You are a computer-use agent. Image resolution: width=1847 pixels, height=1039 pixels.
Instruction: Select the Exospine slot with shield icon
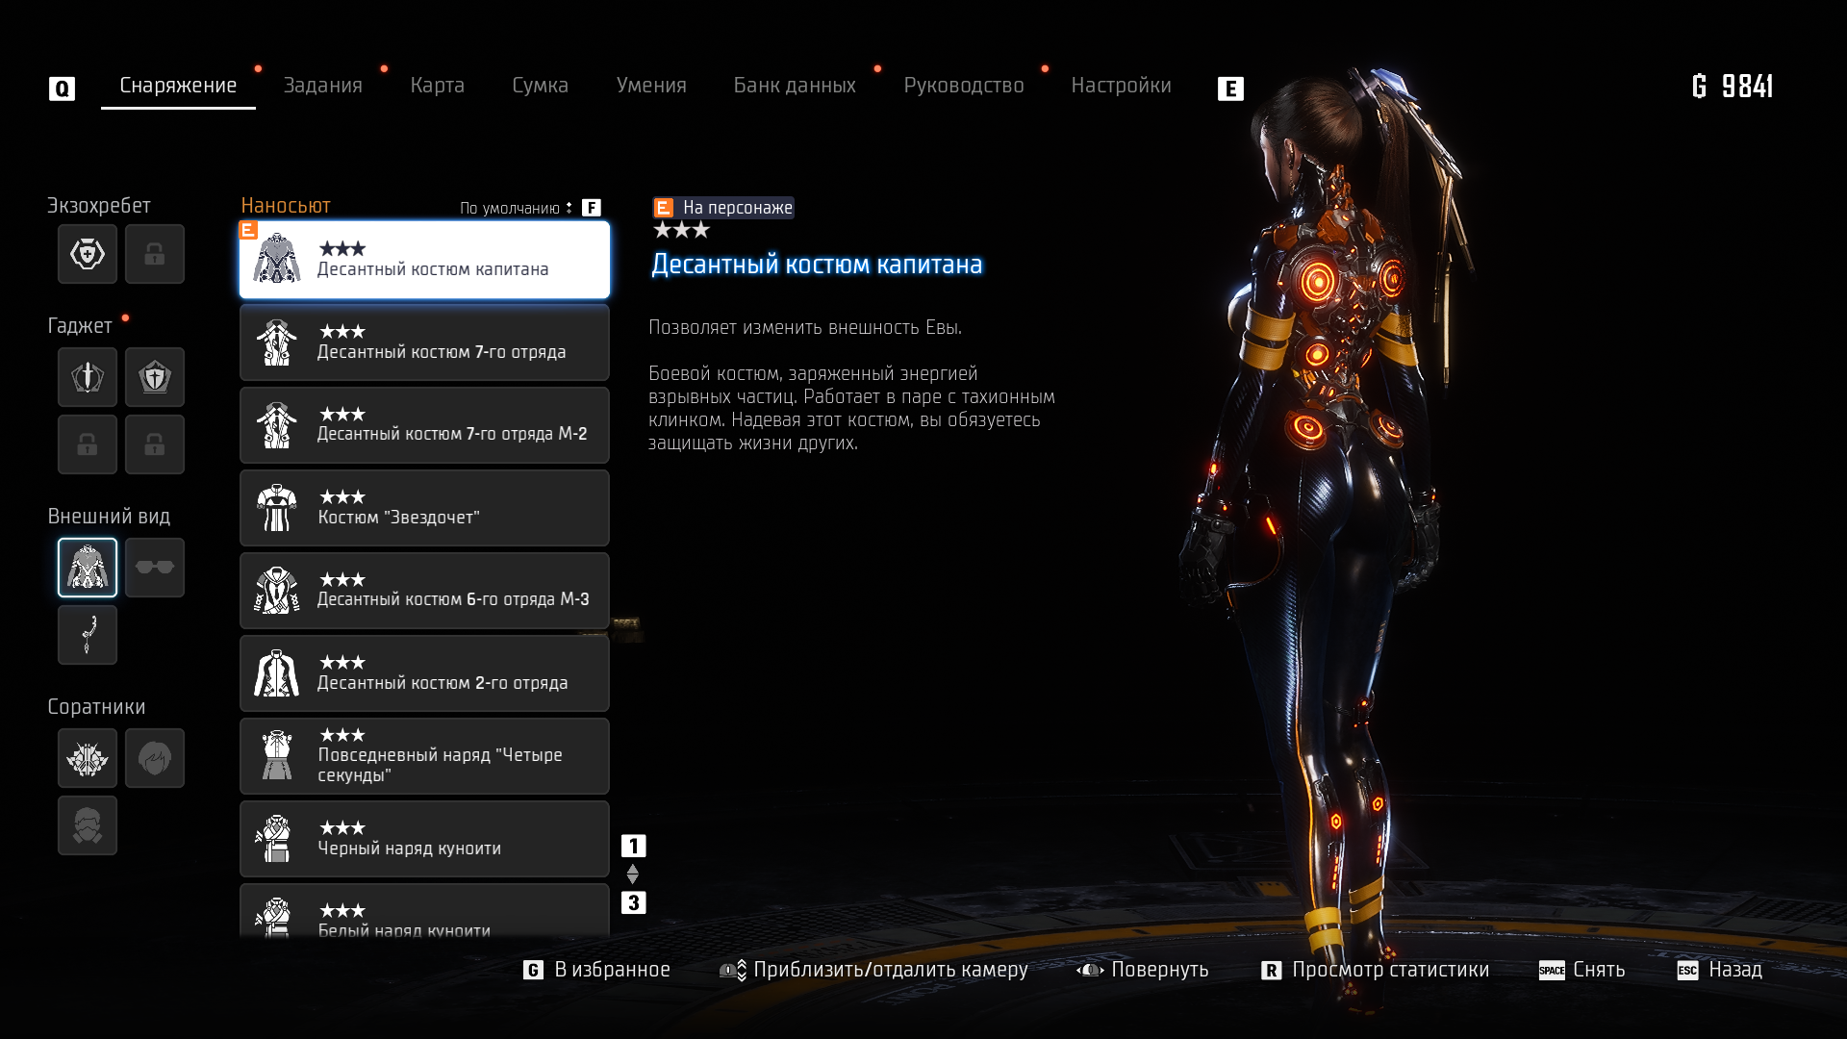pos(88,254)
